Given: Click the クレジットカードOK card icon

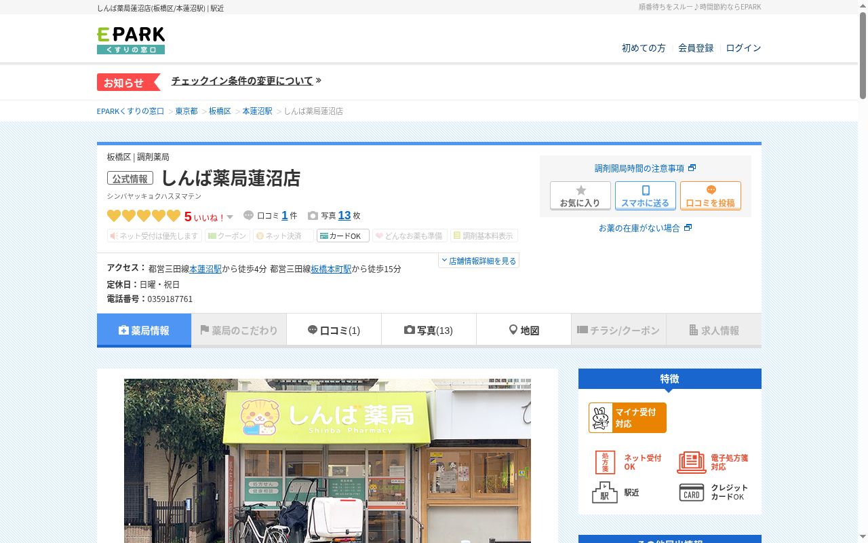Looking at the screenshot, I should (692, 493).
